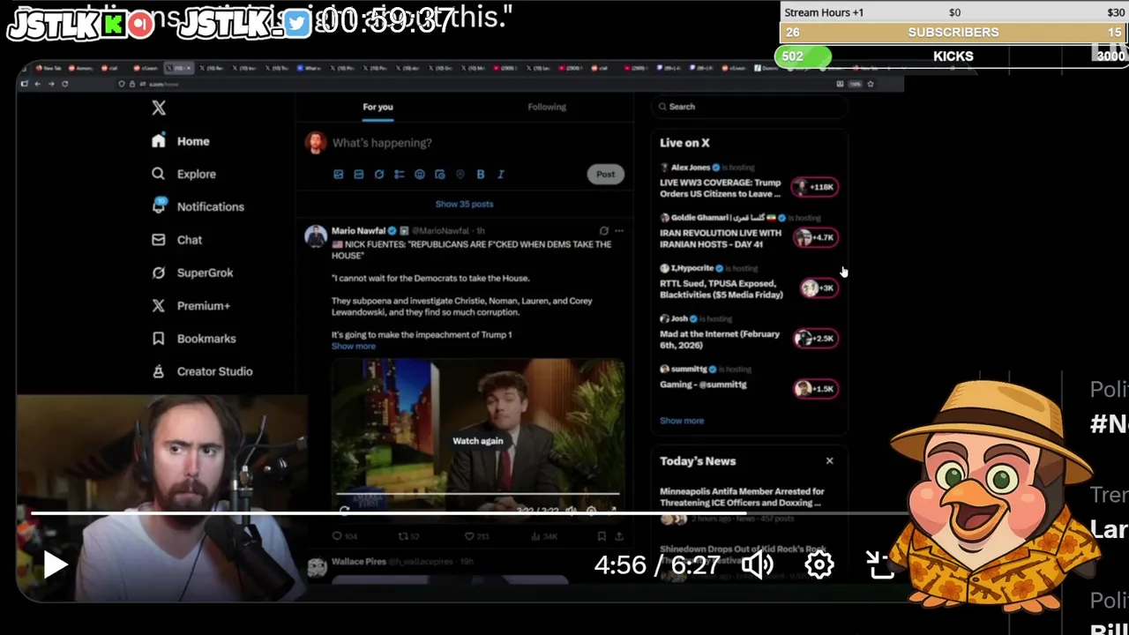Open SuperGrok in X sidebar
Viewport: 1129px width, 635px height.
[x=192, y=273]
